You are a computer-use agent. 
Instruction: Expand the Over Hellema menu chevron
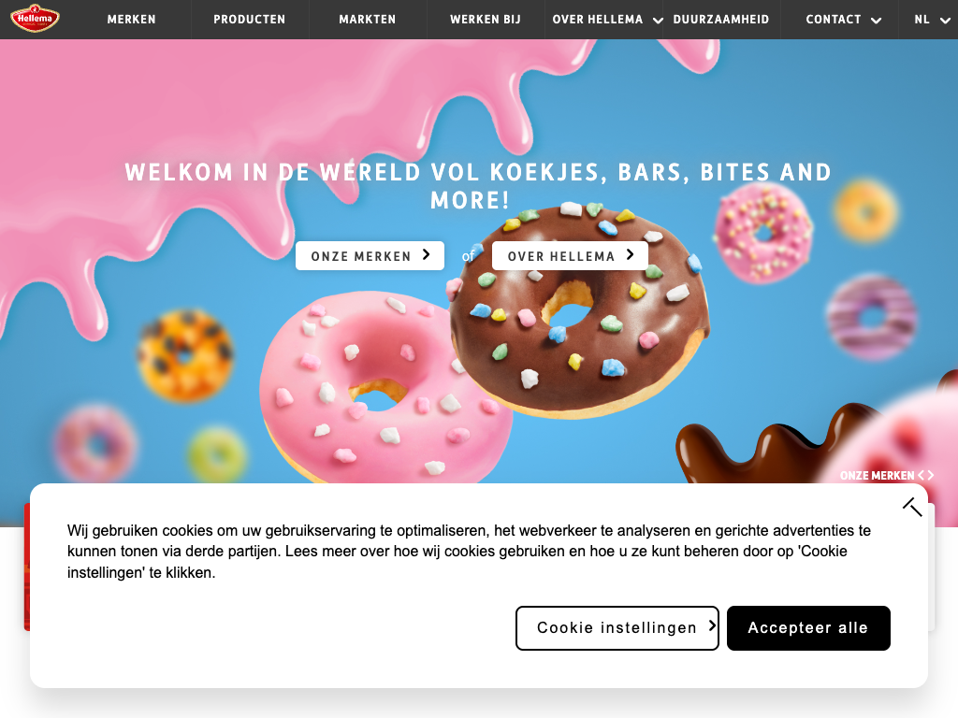click(658, 21)
